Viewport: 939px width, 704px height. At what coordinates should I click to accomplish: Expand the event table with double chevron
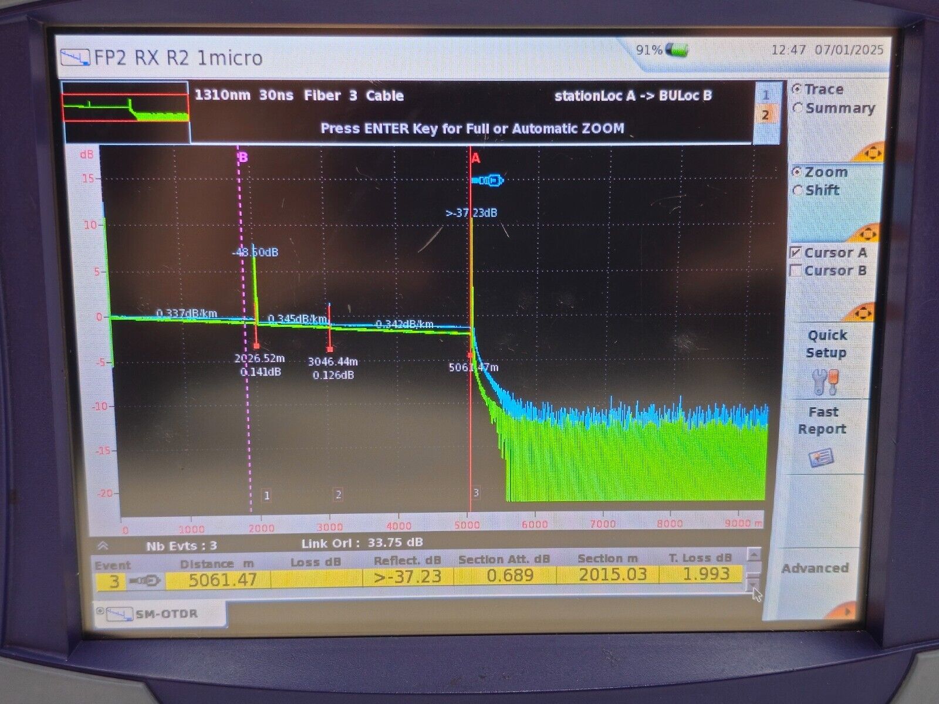(103, 546)
